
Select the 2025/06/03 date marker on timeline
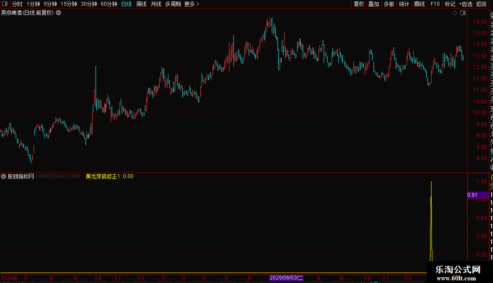point(286,278)
